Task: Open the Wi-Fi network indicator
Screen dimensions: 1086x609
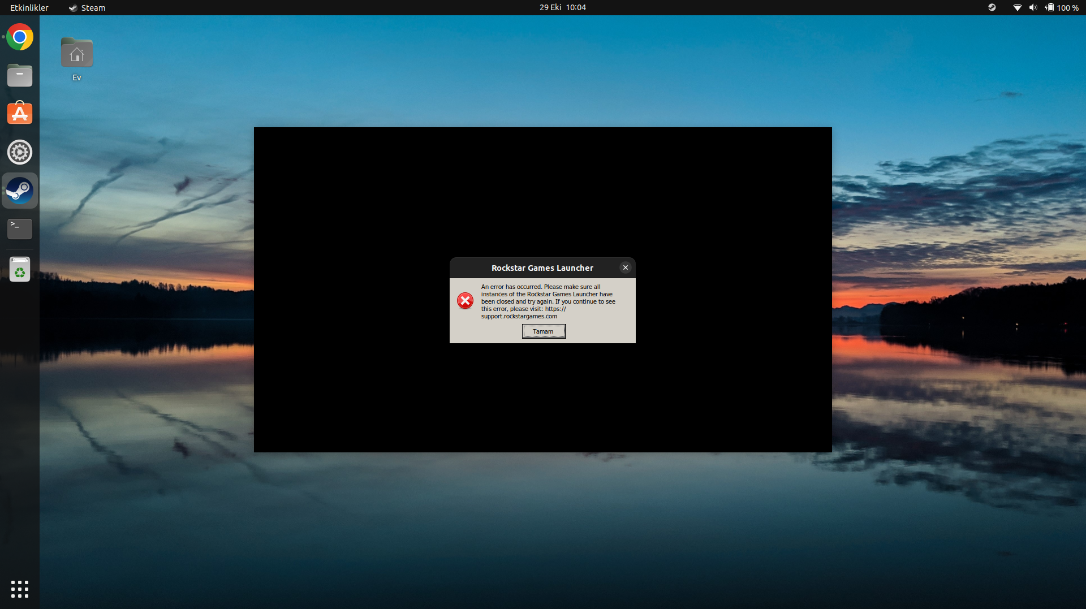Action: tap(1017, 7)
